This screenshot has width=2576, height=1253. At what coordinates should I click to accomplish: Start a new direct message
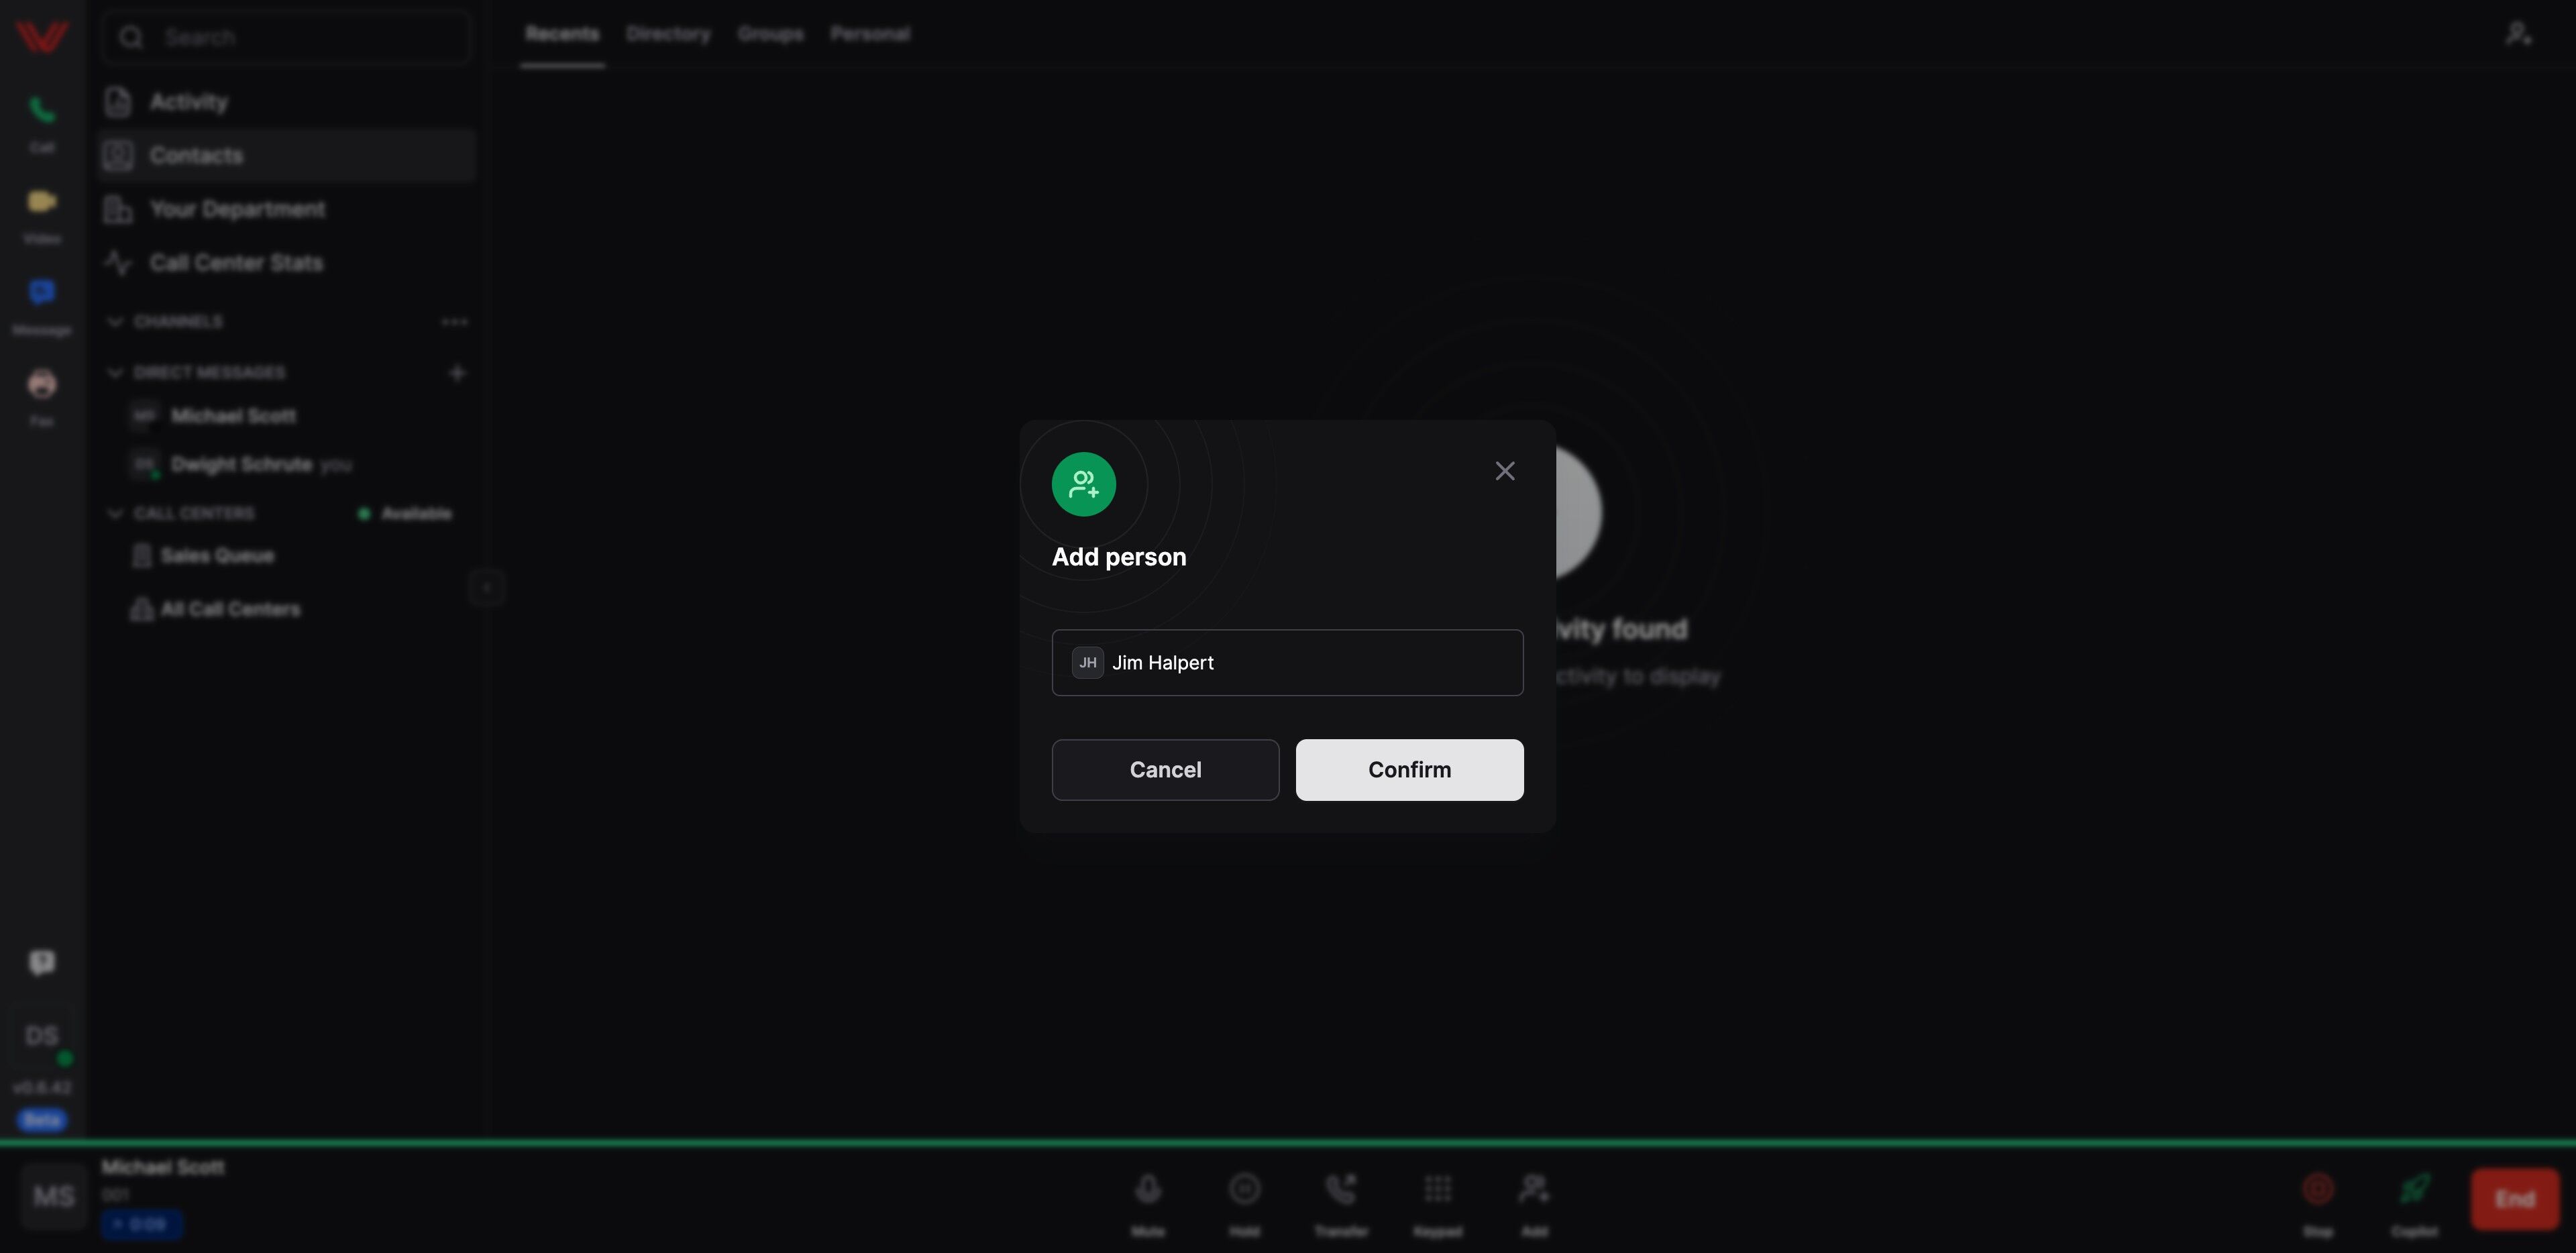[x=457, y=373]
